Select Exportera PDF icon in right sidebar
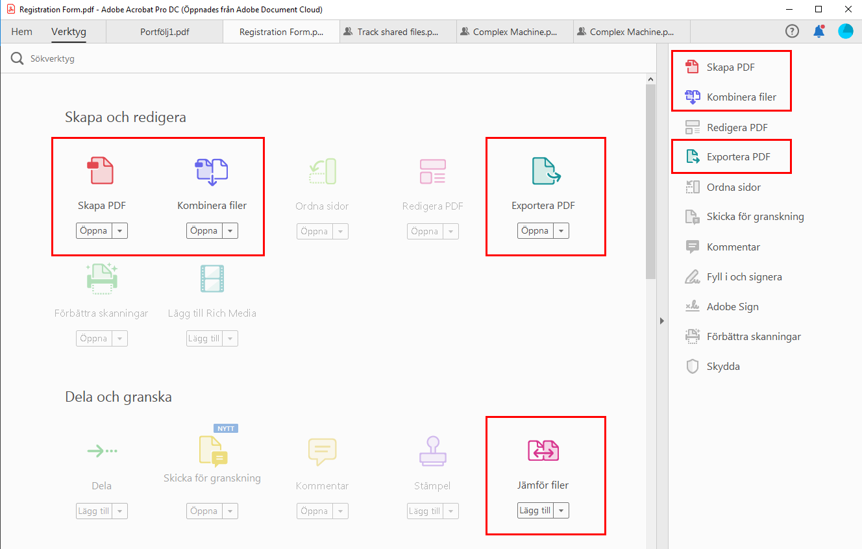Viewport: 862px width, 549px height. click(x=693, y=157)
